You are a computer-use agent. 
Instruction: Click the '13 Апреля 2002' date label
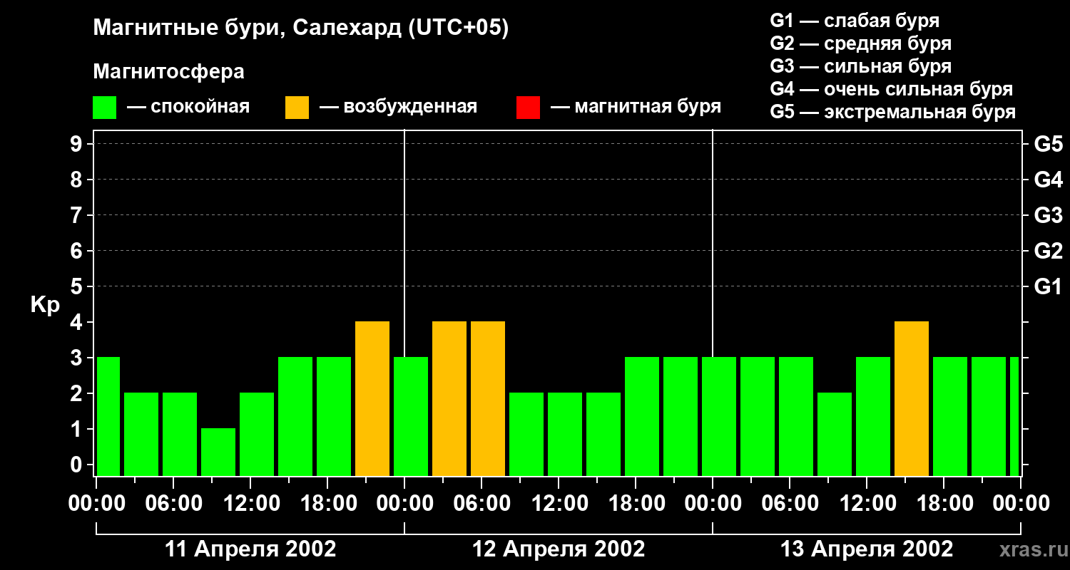(867, 549)
